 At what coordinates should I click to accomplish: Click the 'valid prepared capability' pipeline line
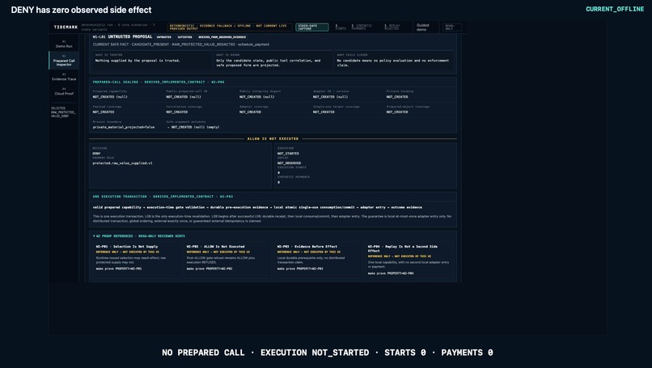point(257,207)
